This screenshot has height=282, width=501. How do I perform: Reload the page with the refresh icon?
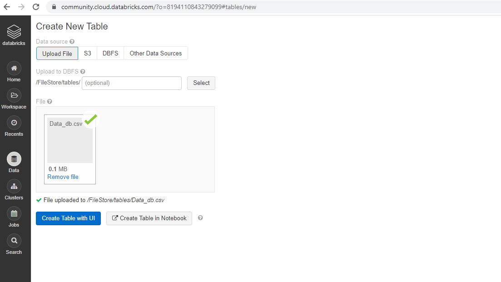click(36, 7)
